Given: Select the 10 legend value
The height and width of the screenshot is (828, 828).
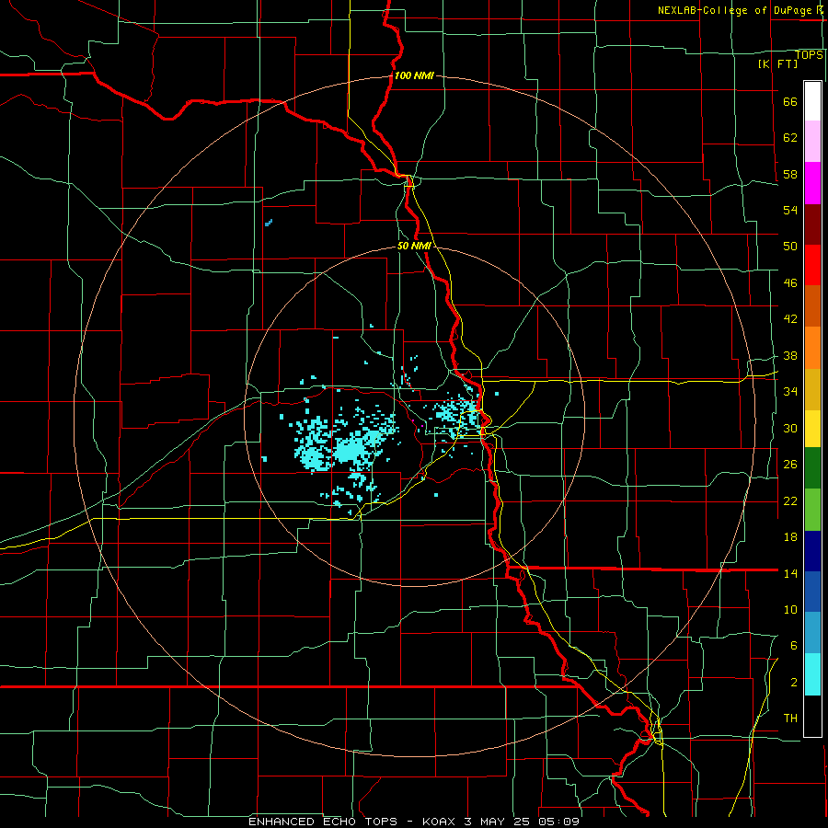Looking at the screenshot, I should [x=790, y=609].
